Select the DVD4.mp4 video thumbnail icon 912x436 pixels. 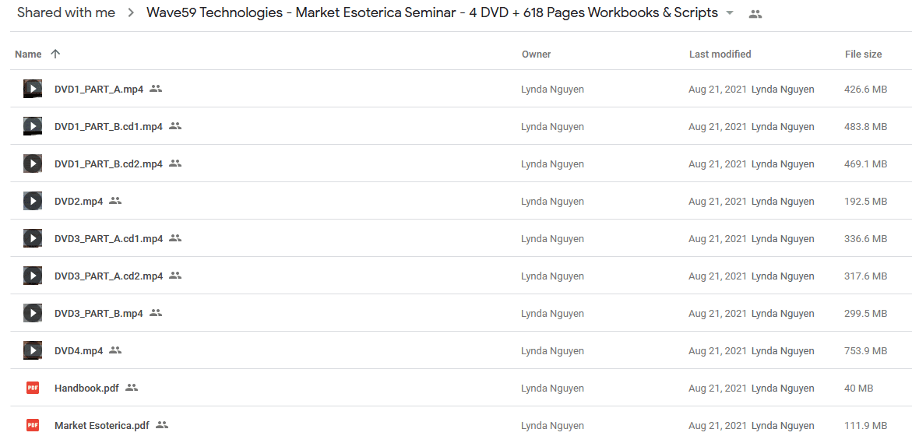tap(33, 350)
